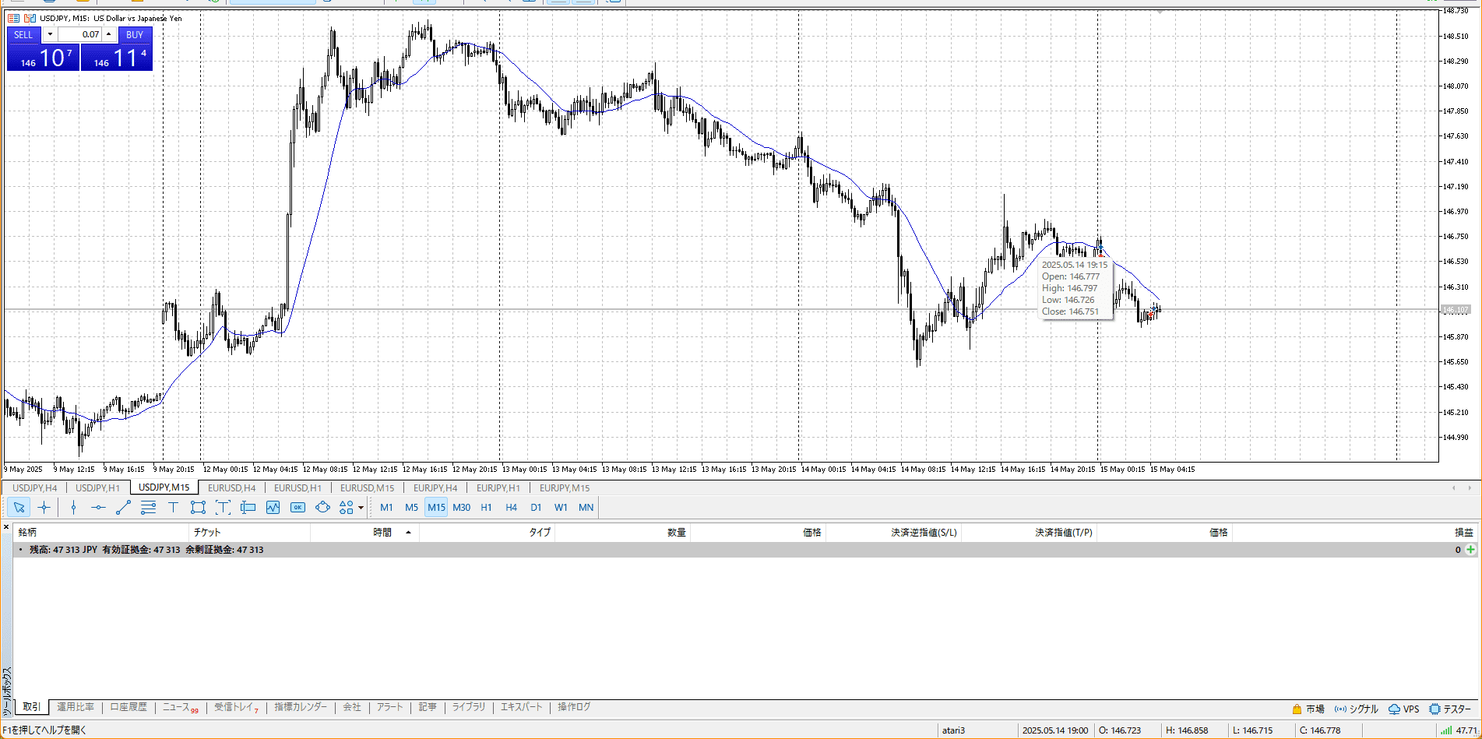
Task: Decrease lot volume with down arrow
Action: 51,34
